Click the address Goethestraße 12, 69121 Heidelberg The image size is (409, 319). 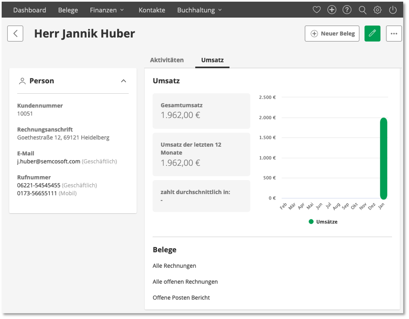63,137
